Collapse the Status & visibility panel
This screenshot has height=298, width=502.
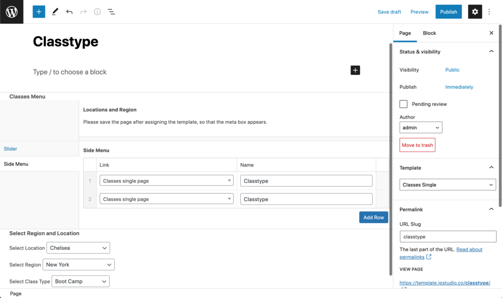tap(491, 51)
